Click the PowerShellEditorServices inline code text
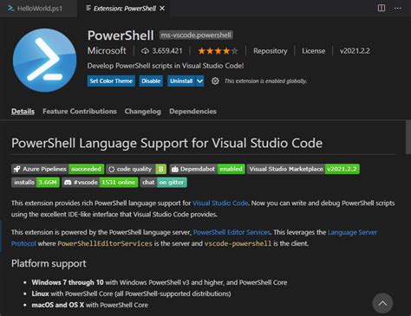 (105, 243)
